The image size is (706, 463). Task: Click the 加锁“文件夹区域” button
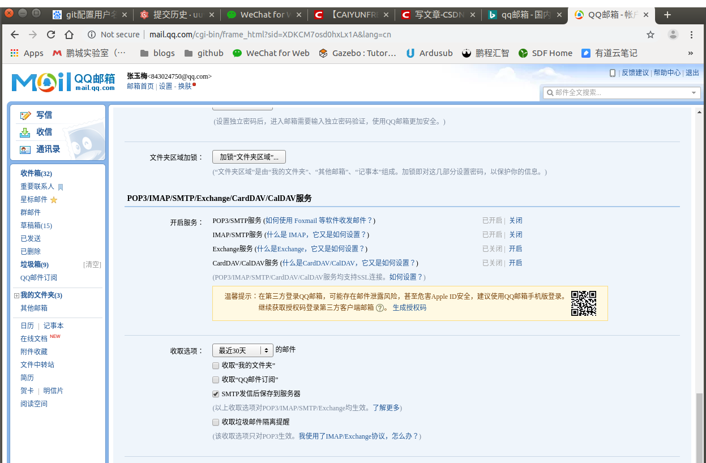point(249,157)
